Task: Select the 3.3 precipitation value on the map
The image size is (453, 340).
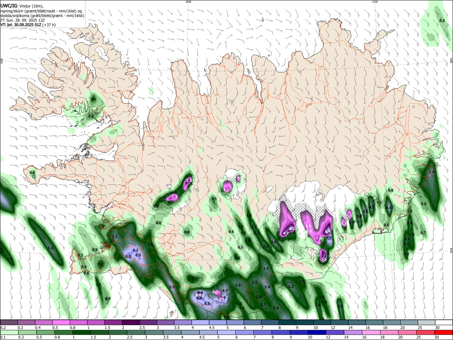Action: click(115, 236)
